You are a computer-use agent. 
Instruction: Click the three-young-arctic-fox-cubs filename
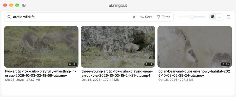click(117, 73)
